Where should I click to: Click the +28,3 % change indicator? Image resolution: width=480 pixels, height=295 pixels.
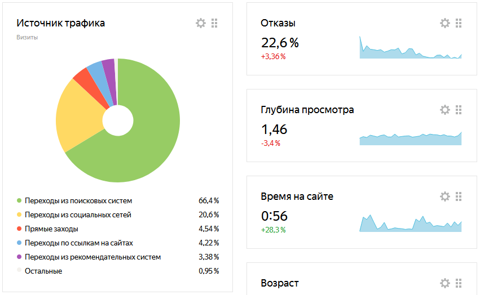[273, 230]
